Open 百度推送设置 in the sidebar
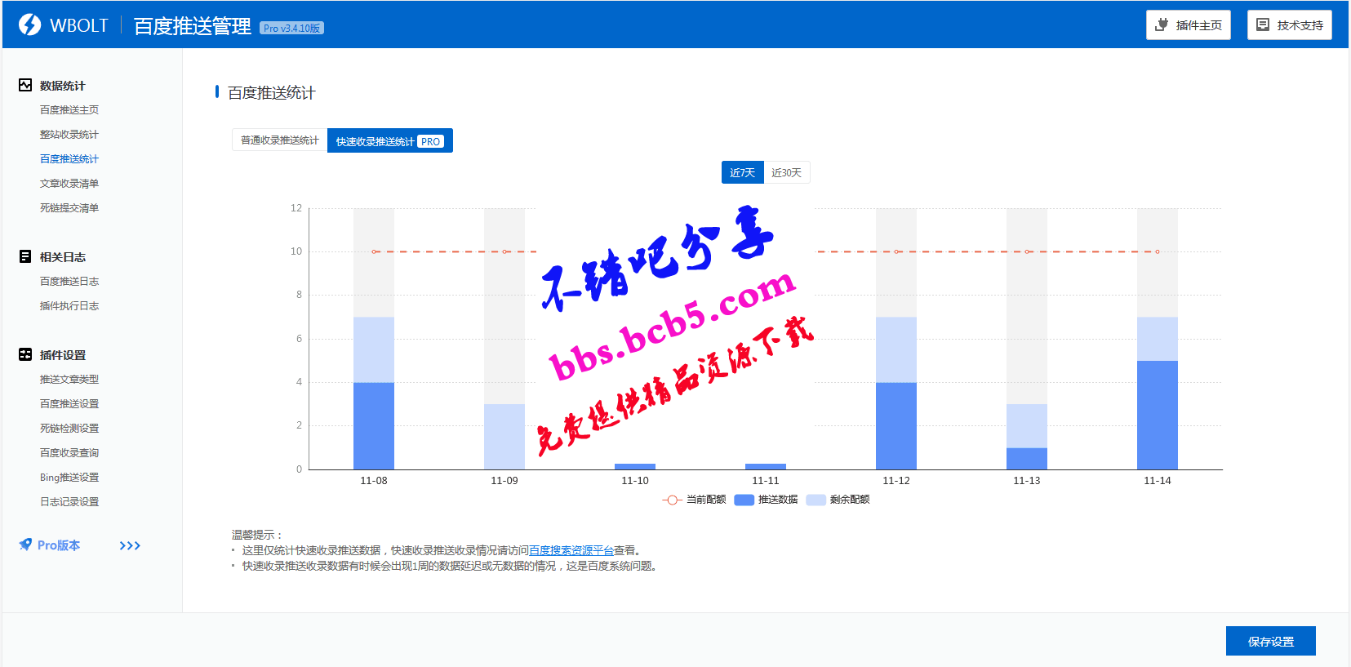This screenshot has height=667, width=1351. pos(69,403)
